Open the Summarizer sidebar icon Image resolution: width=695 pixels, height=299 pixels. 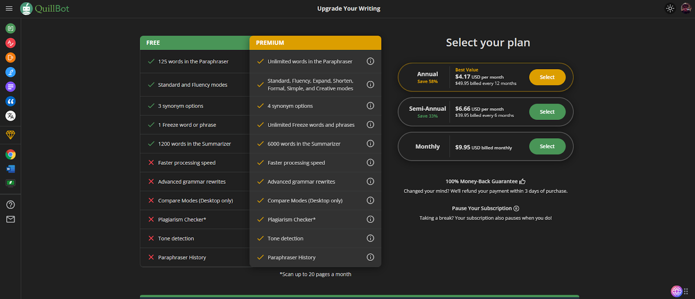(10, 86)
